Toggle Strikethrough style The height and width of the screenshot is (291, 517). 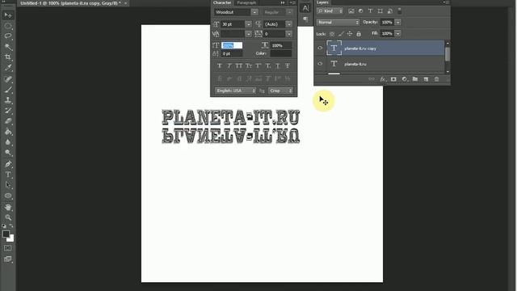pos(288,66)
